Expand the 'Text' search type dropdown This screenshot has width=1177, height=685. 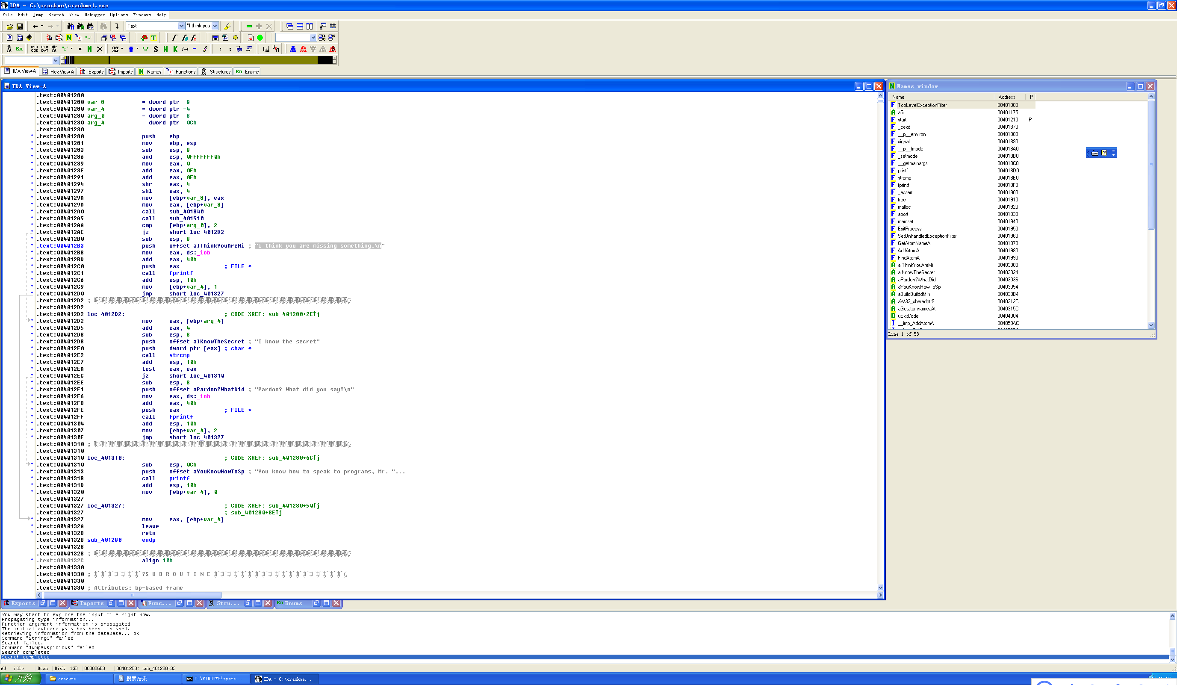[181, 26]
